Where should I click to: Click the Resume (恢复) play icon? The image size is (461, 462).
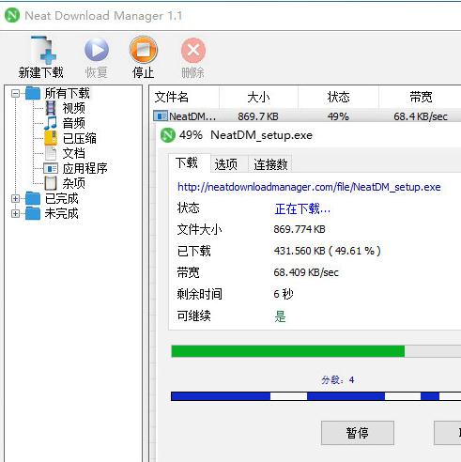point(97,50)
